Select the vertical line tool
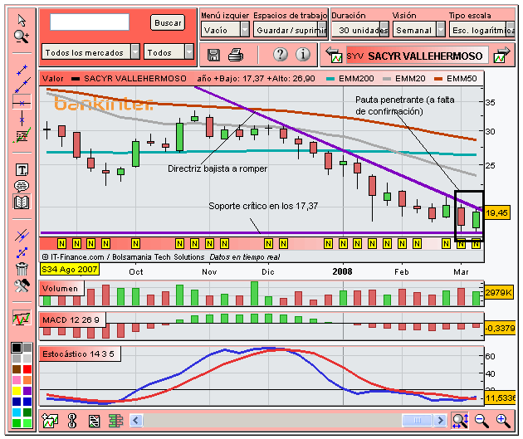Image resolution: width=523 pixels, height=439 pixels. pyautogui.click(x=22, y=119)
